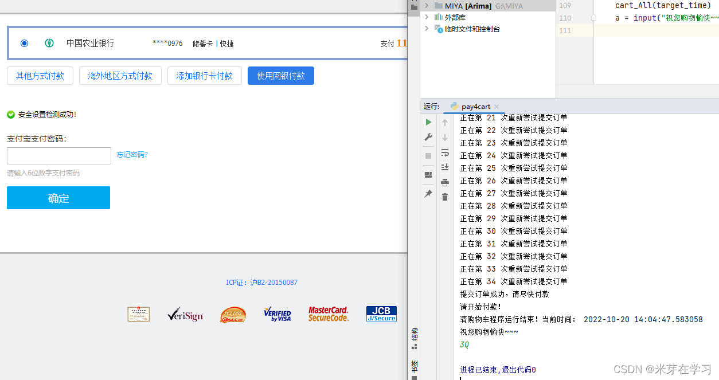Image resolution: width=719 pixels, height=380 pixels.
Task: Click the MasterCard SecureCode badge
Action: (x=329, y=314)
